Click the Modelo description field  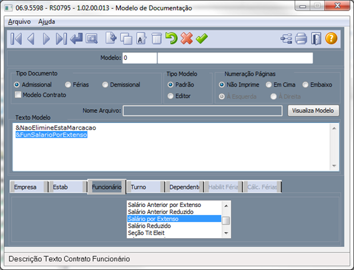[x=235, y=58]
